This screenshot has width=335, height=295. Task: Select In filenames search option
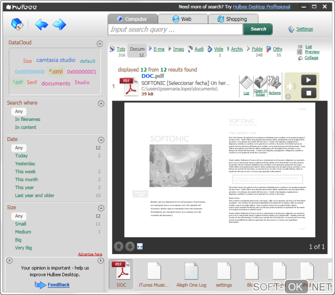(28, 119)
